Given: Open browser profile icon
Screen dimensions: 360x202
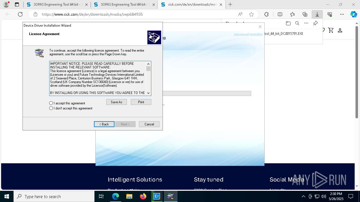Looking at the screenshot, I should [x=6, y=4].
